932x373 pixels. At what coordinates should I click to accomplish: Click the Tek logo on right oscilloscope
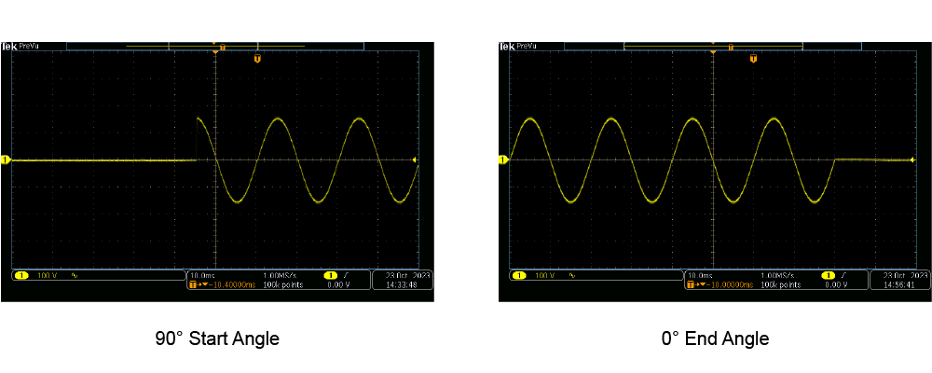(x=505, y=46)
